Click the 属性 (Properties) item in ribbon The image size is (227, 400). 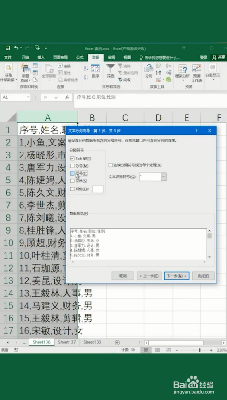64,73
